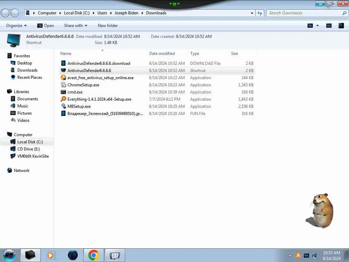Click the Everything setup magnifier icon
Image resolution: width=349 pixels, height=262 pixels.
pos(63,99)
